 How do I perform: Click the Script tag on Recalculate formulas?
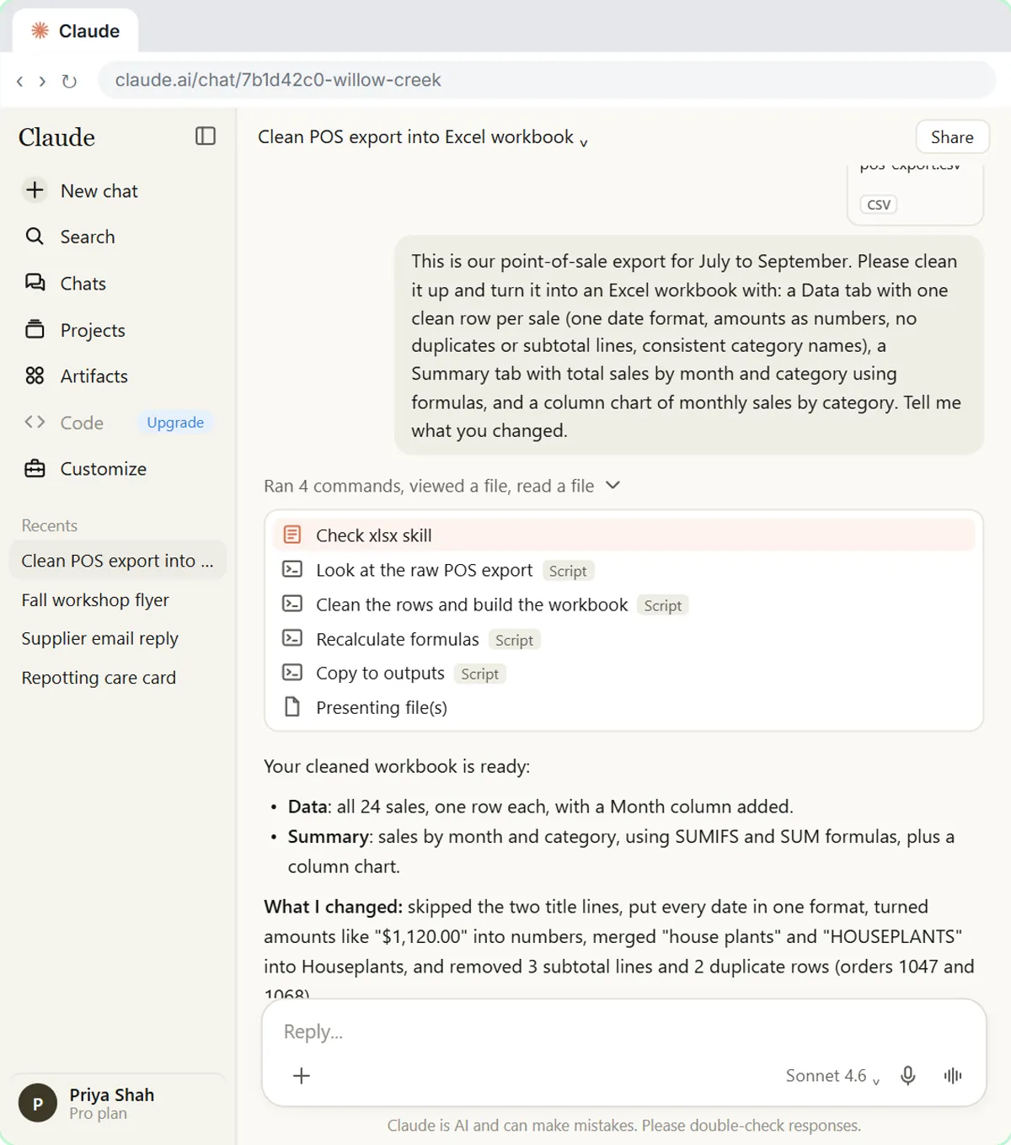pyautogui.click(x=514, y=640)
